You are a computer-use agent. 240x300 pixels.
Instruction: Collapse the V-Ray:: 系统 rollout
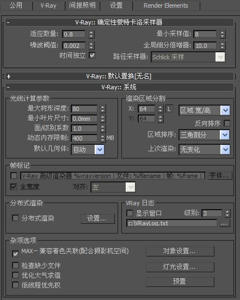point(119,87)
